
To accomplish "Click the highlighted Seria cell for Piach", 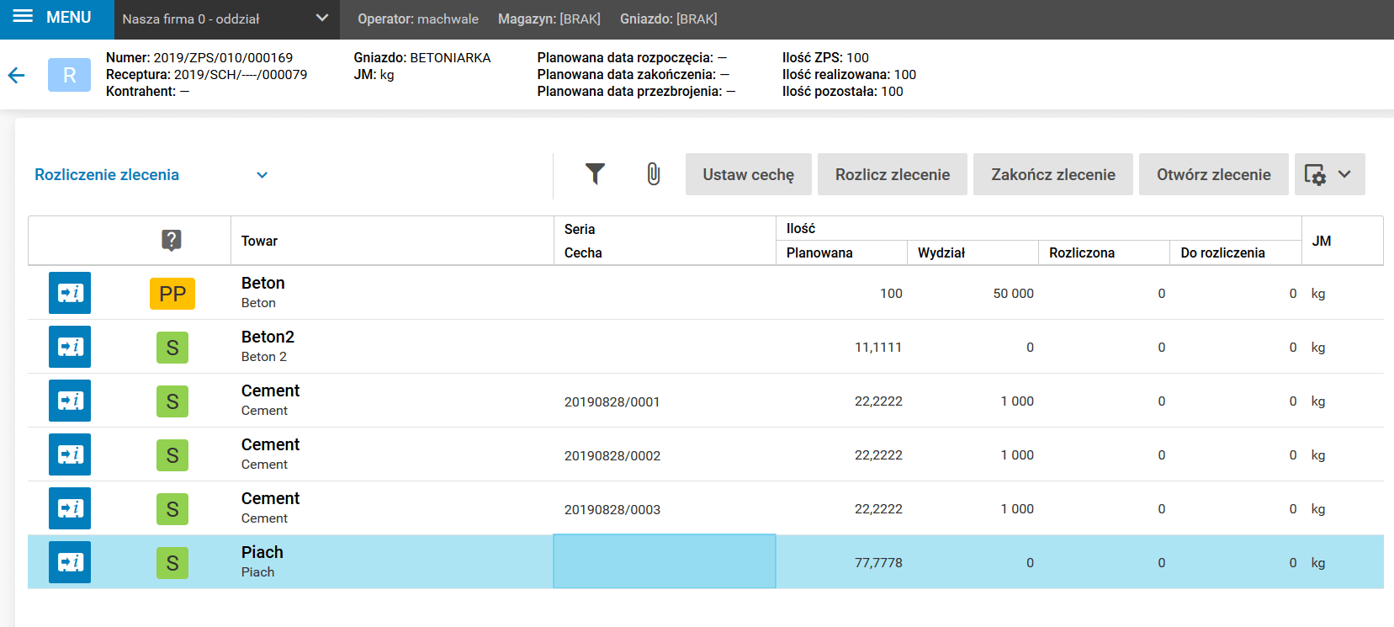I will pyautogui.click(x=664, y=561).
